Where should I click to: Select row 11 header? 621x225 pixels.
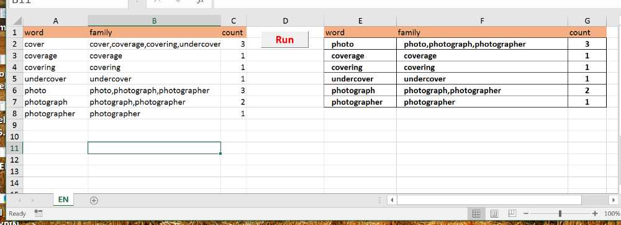(15, 148)
